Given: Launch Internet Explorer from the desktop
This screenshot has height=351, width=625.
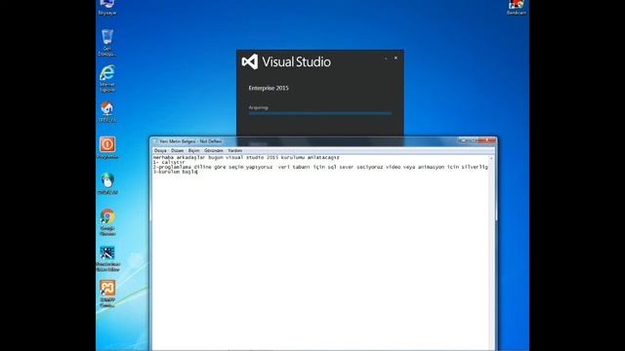Looking at the screenshot, I should (x=106, y=78).
